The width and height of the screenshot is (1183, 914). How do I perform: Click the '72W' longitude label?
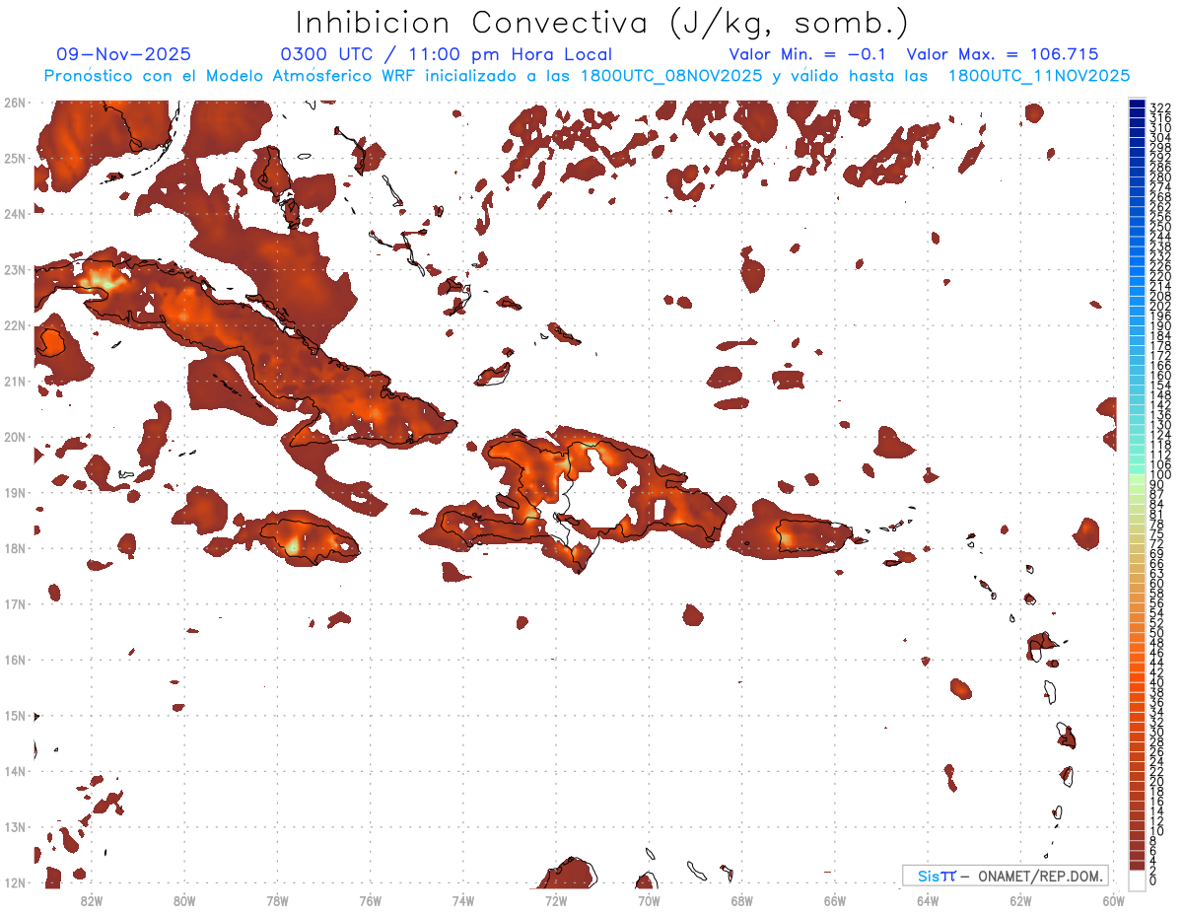point(556,899)
